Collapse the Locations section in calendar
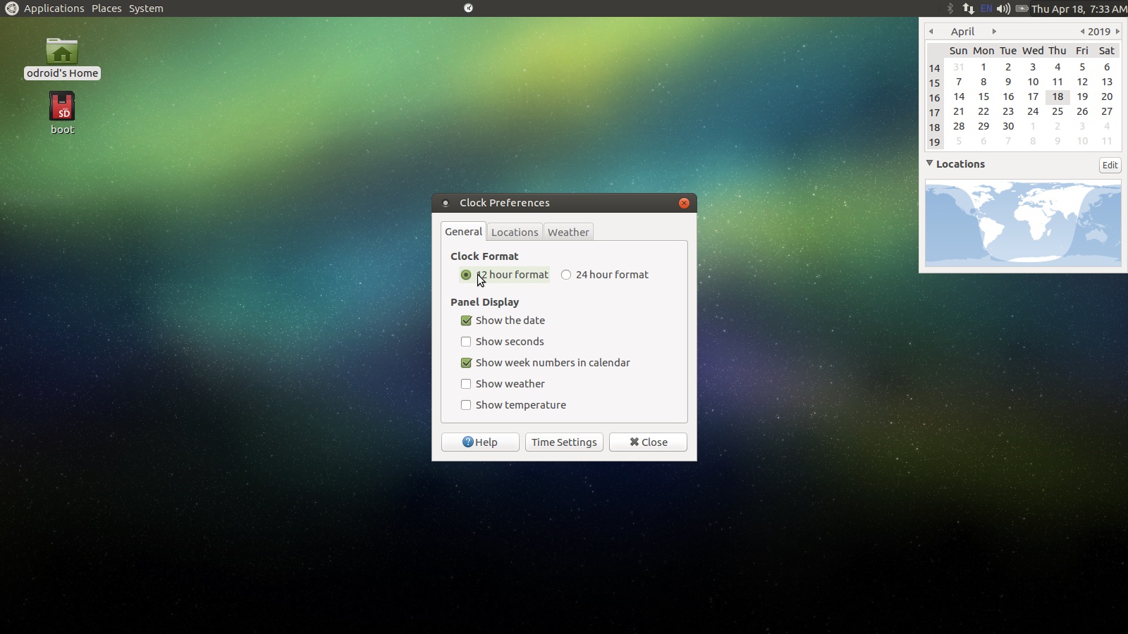 [929, 163]
